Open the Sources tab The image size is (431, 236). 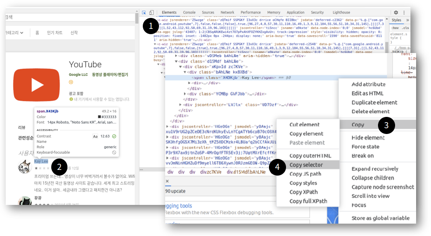coord(208,12)
